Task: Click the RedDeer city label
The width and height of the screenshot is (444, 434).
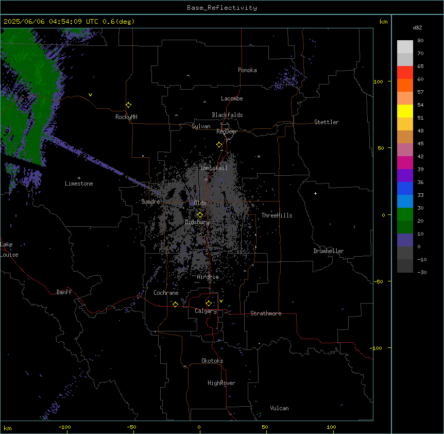Action: (x=227, y=131)
